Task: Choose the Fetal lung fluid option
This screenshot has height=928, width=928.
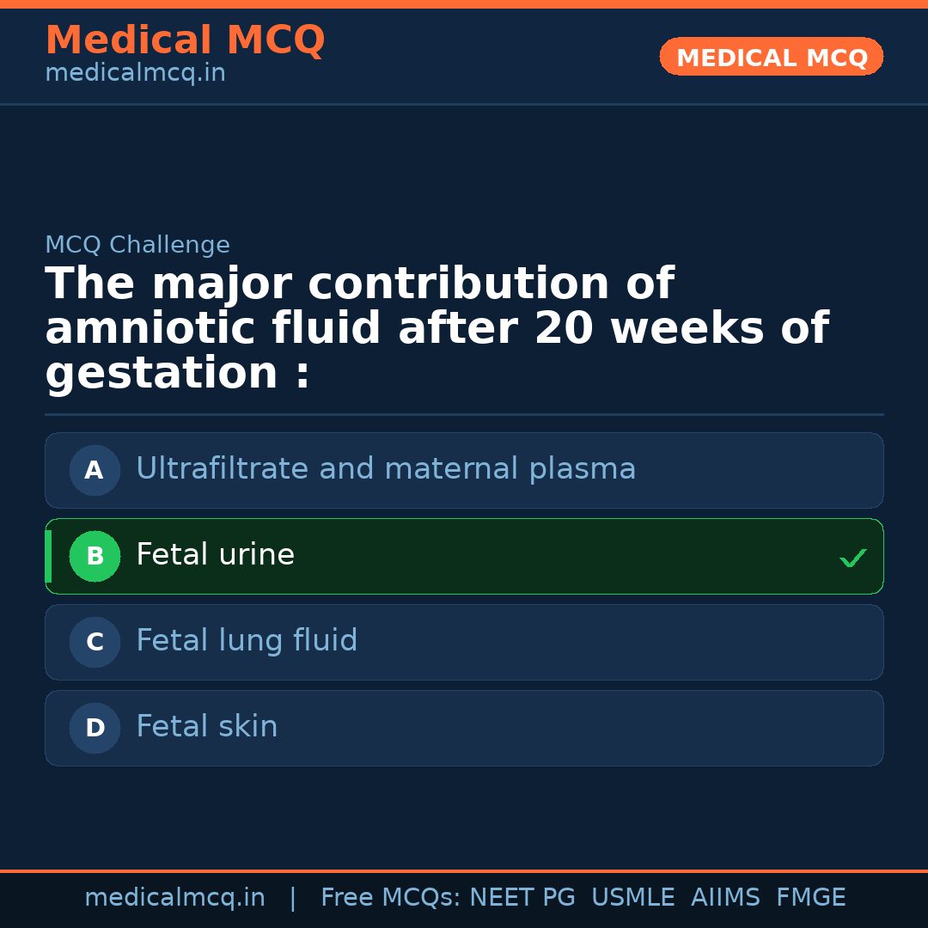Action: click(247, 641)
